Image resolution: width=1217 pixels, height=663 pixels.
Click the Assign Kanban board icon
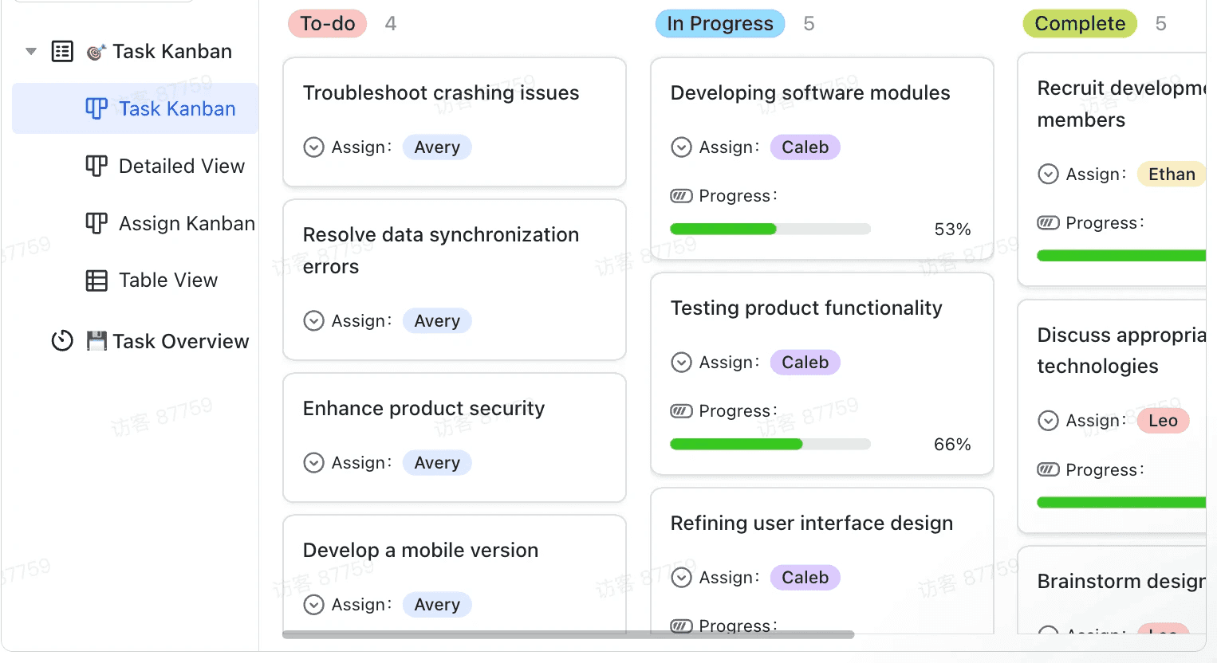pos(95,223)
